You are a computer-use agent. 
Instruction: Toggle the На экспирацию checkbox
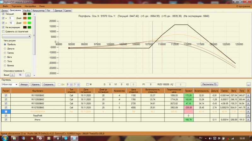pyautogui.click(x=3, y=27)
